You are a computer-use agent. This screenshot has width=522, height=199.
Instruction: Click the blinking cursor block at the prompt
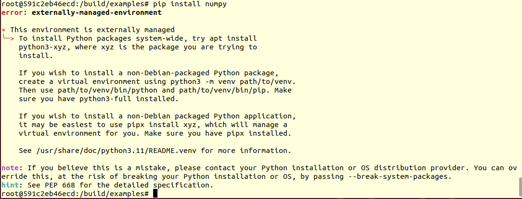click(x=155, y=194)
